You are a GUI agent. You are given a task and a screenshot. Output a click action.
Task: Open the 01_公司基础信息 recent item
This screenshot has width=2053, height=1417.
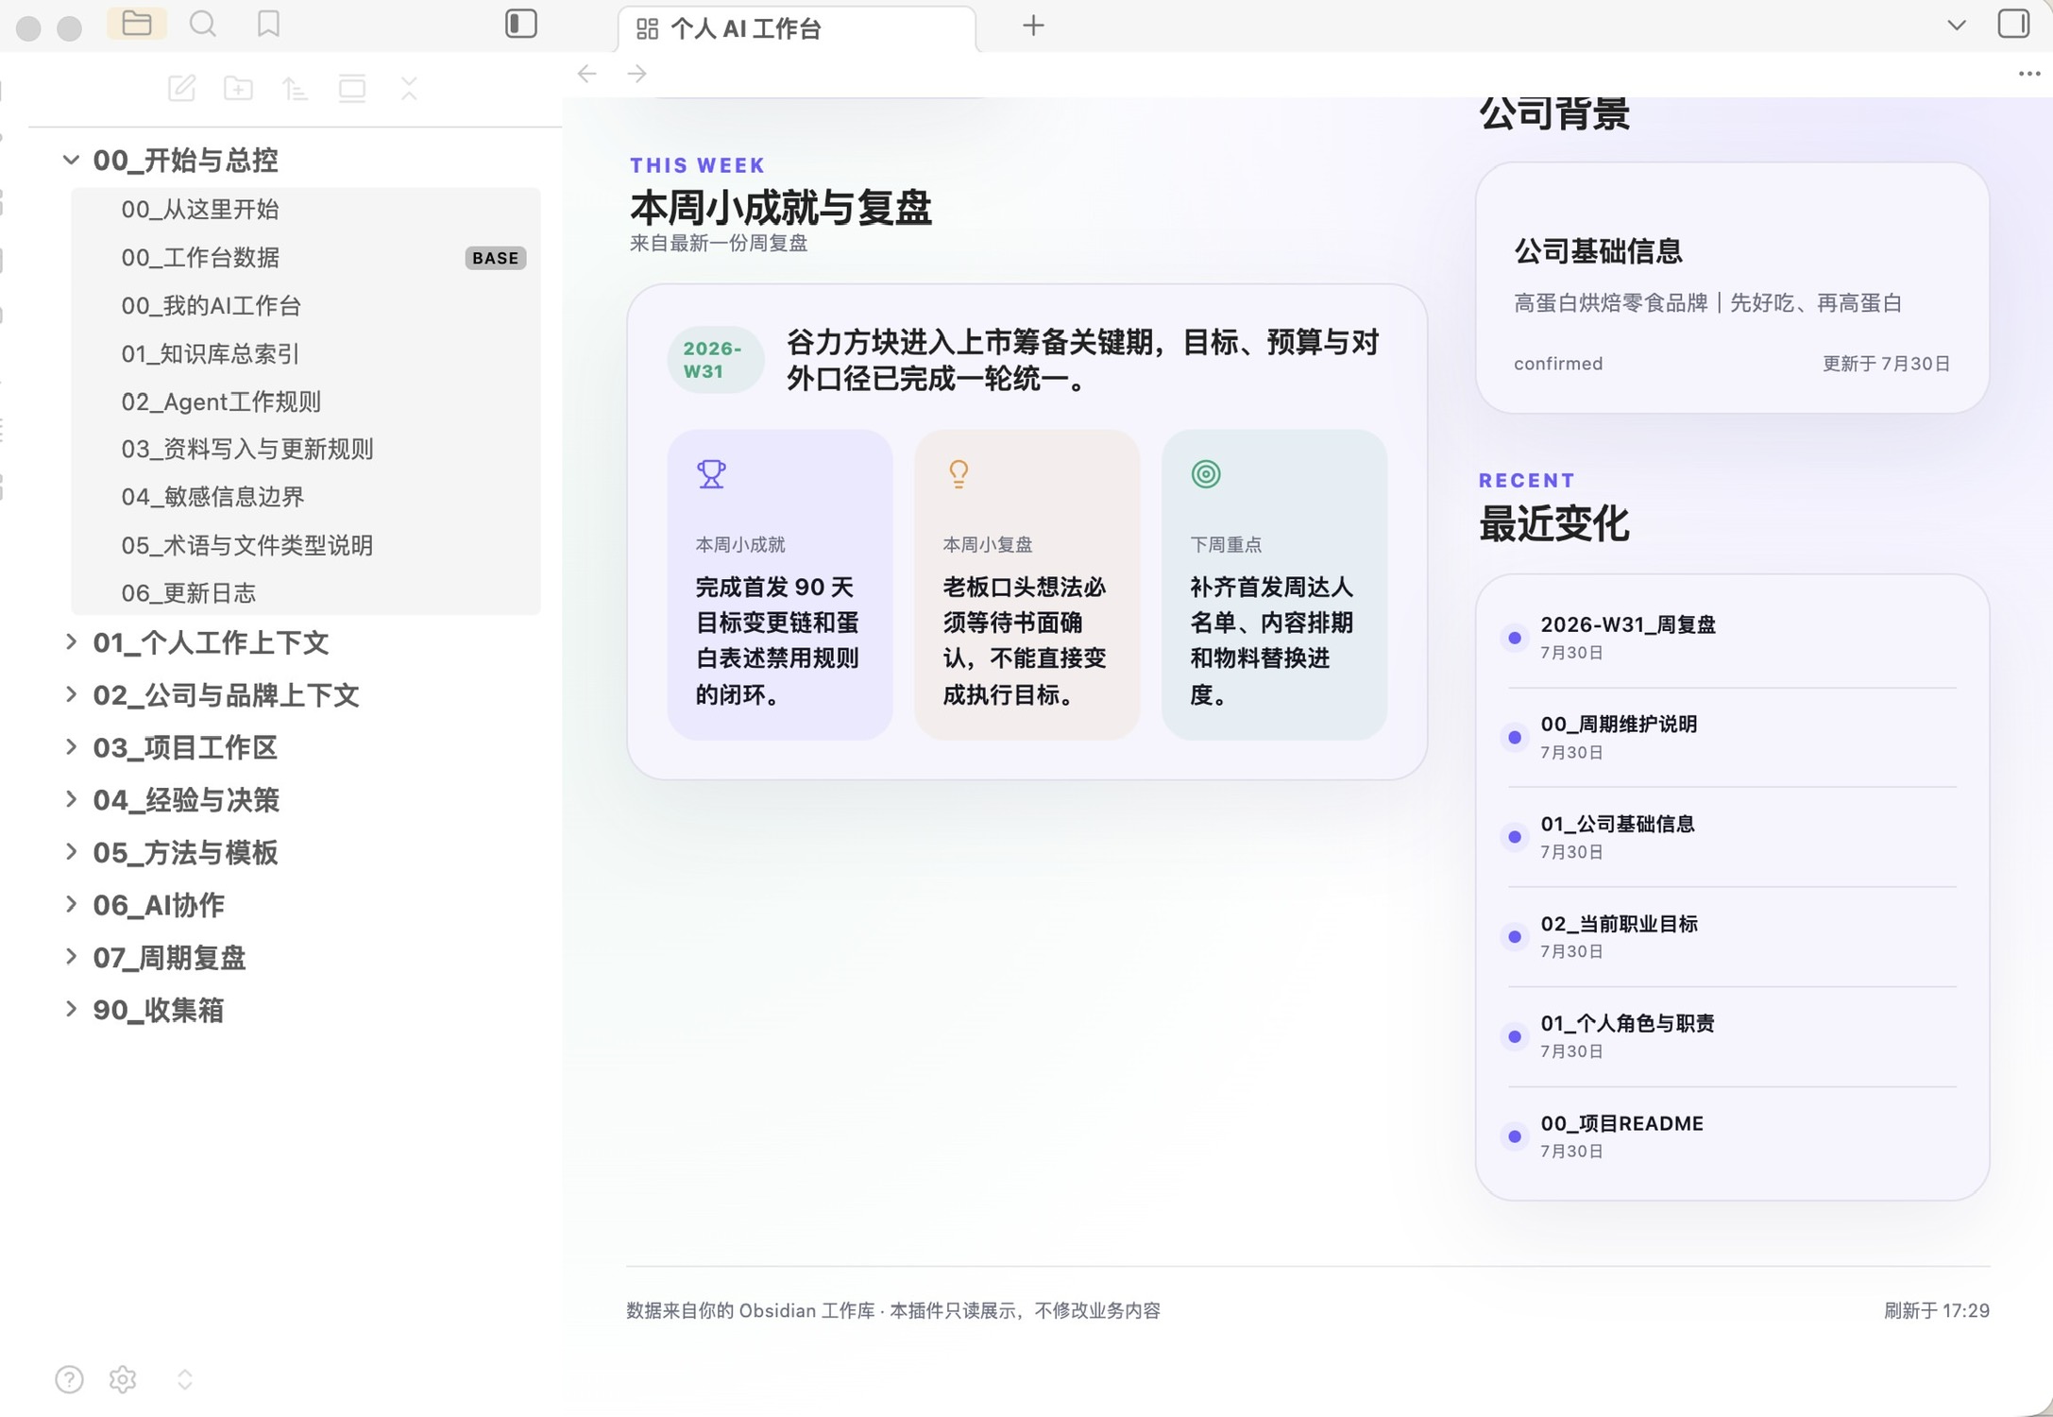point(1732,837)
